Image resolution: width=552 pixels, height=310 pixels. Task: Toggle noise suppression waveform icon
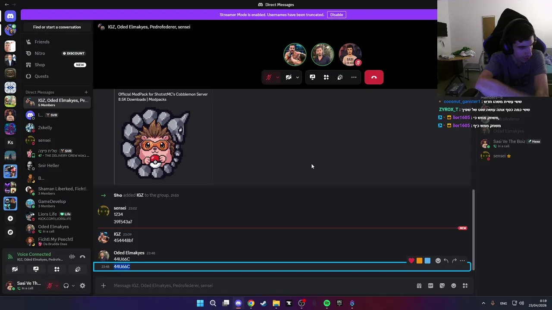coord(72,257)
